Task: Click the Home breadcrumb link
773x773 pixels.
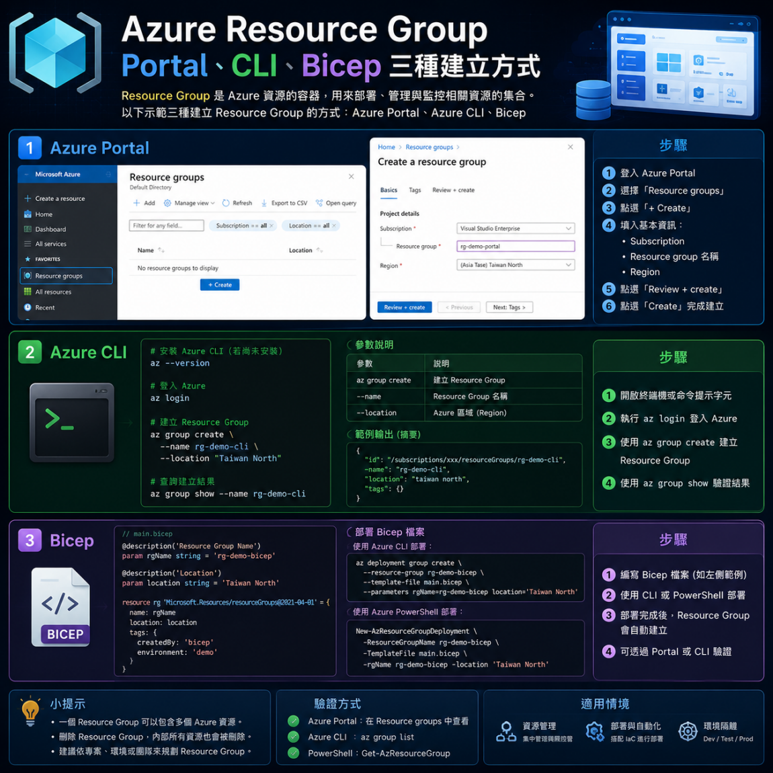Action: click(386, 147)
